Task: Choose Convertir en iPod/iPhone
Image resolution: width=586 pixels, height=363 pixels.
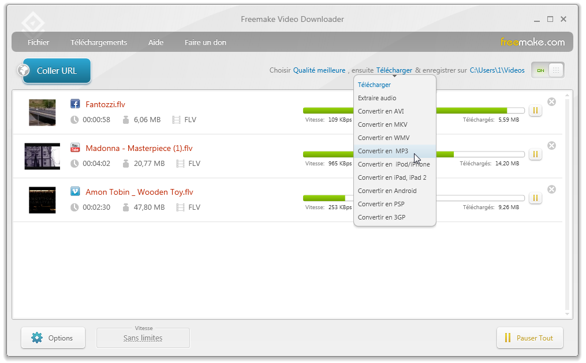Action: [x=395, y=164]
